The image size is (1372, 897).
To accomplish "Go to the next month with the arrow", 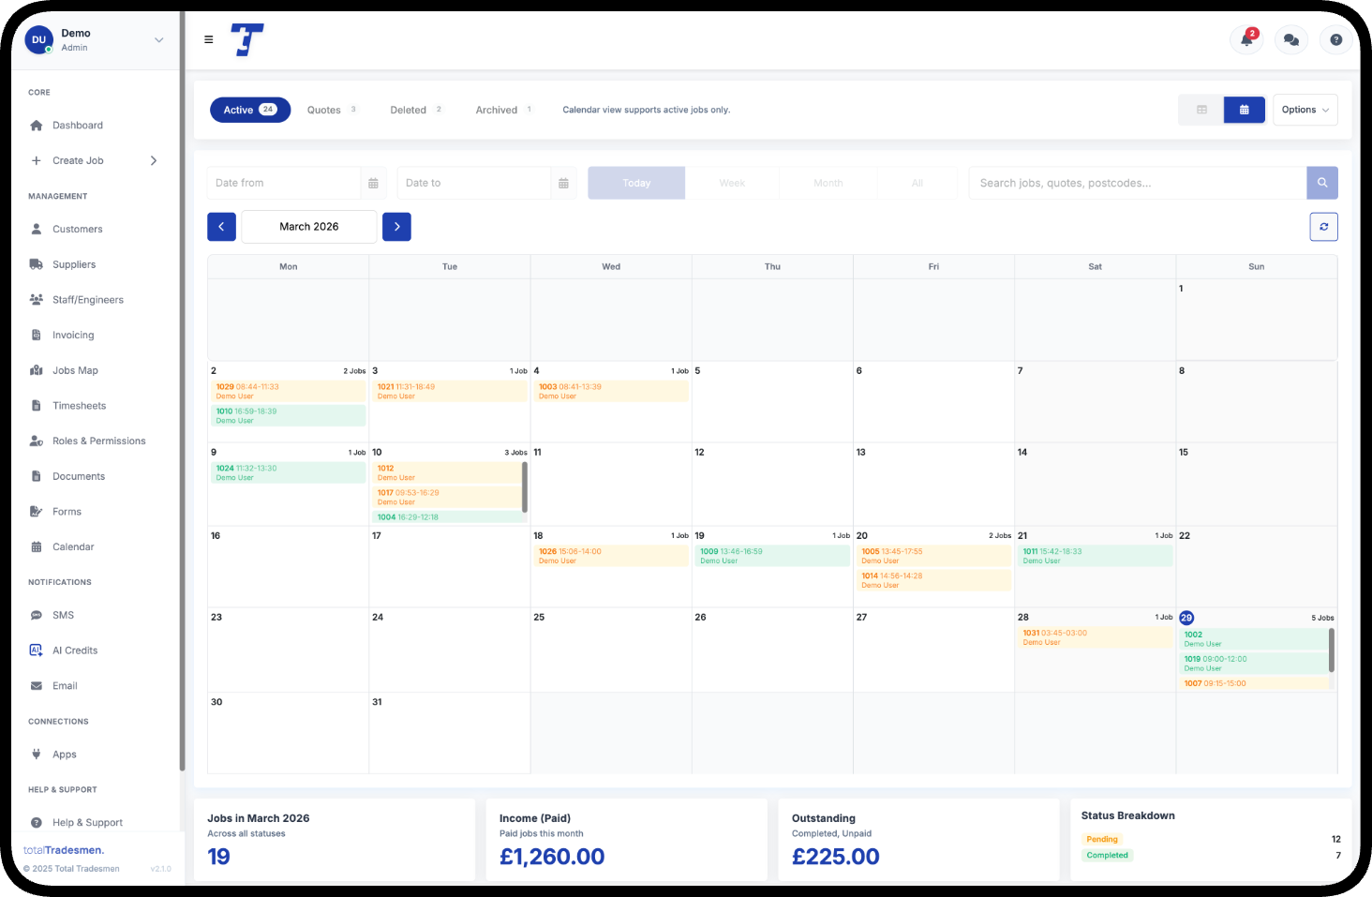I will (396, 226).
